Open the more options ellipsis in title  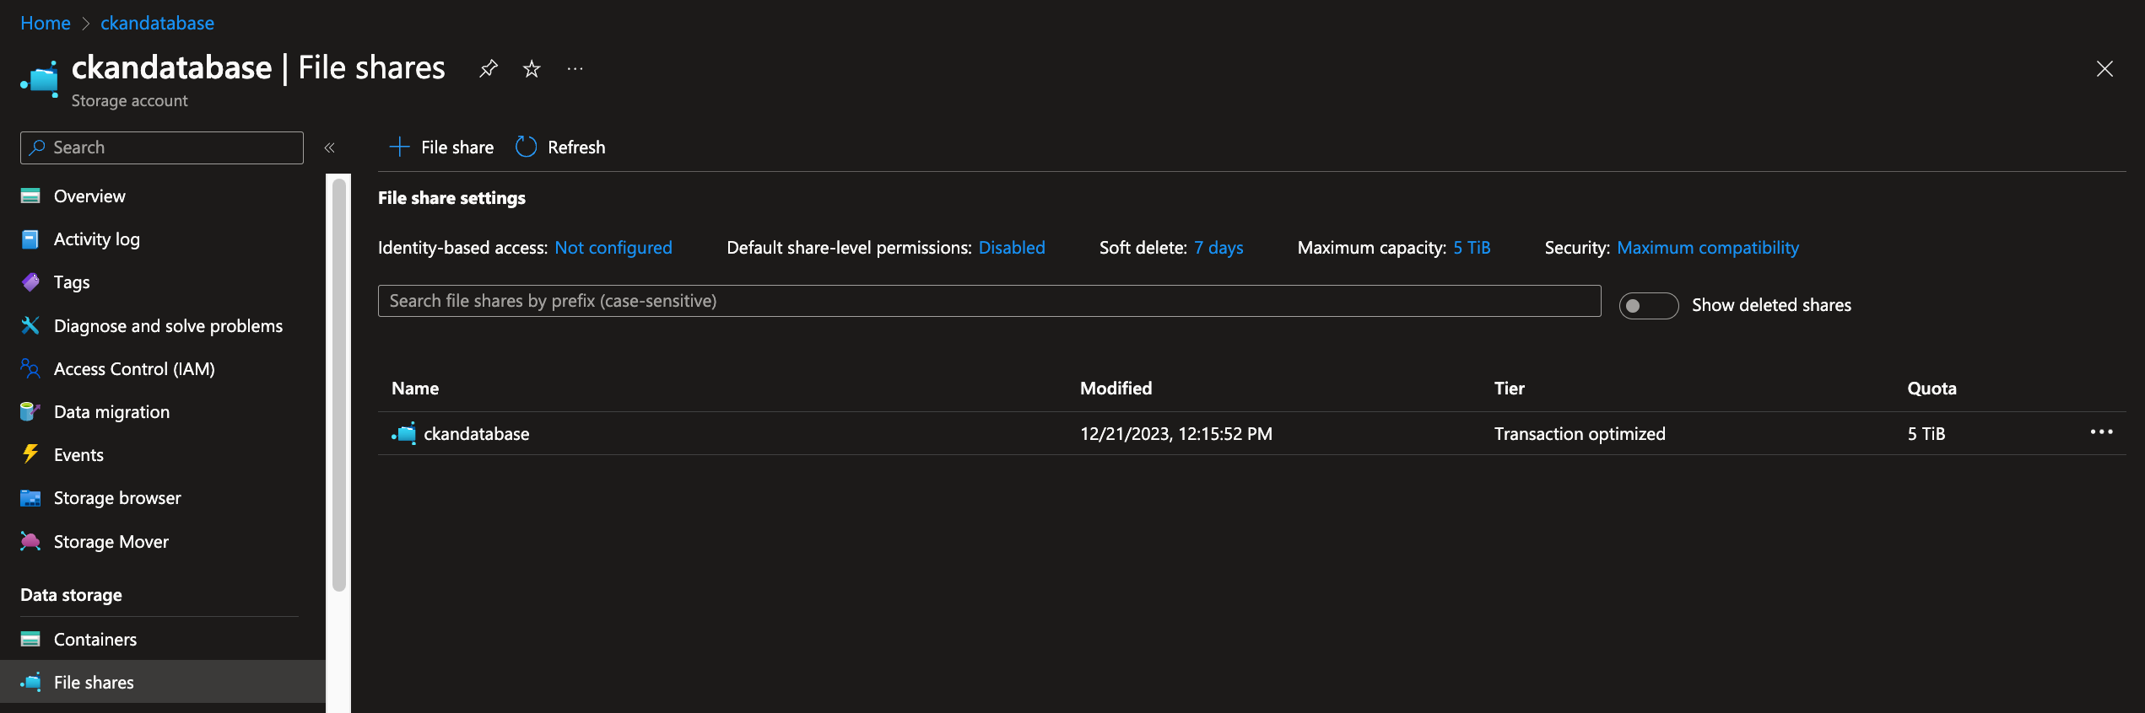[575, 68]
